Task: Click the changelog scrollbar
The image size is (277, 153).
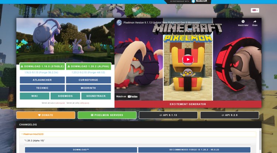Action: click(260, 141)
